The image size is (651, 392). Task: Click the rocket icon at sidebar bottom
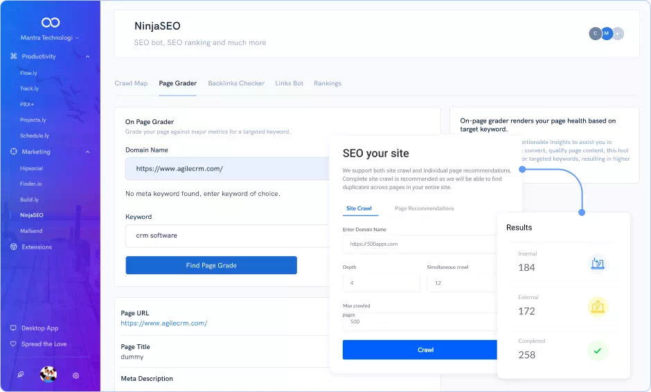pyautogui.click(x=20, y=375)
